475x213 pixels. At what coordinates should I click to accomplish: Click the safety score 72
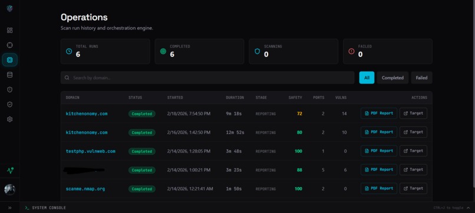[x=299, y=114]
